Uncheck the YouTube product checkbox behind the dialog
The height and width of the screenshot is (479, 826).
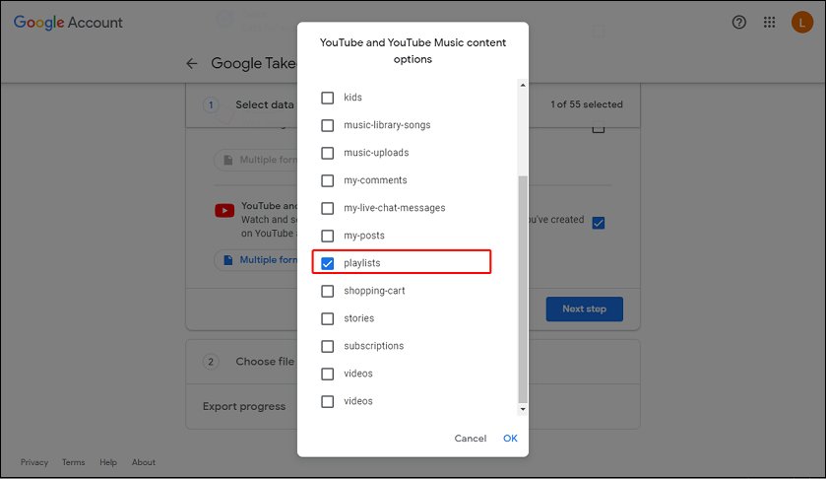(x=598, y=223)
